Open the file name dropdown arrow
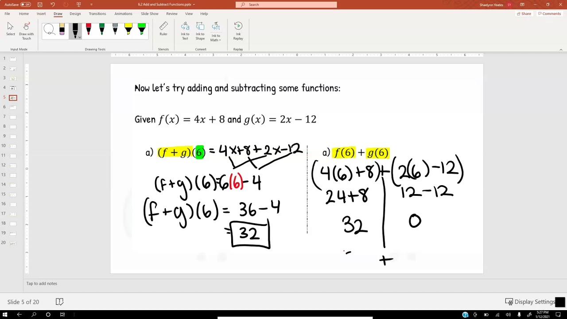This screenshot has height=319, width=567. pos(194,4)
